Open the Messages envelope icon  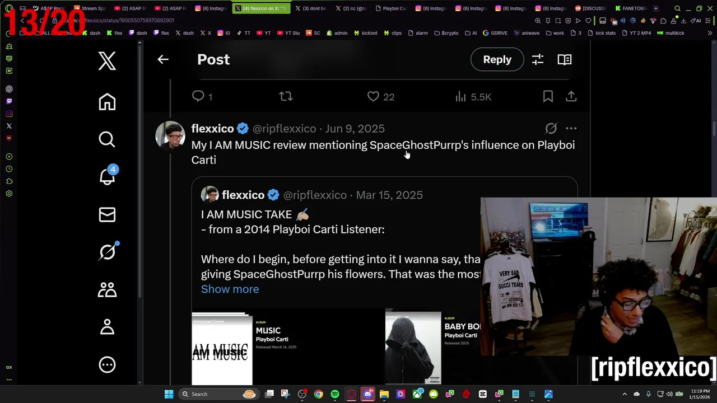(107, 214)
